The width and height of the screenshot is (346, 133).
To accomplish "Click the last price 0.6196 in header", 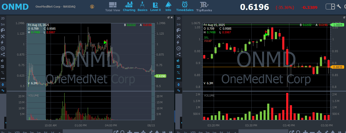I will (x=255, y=7).
